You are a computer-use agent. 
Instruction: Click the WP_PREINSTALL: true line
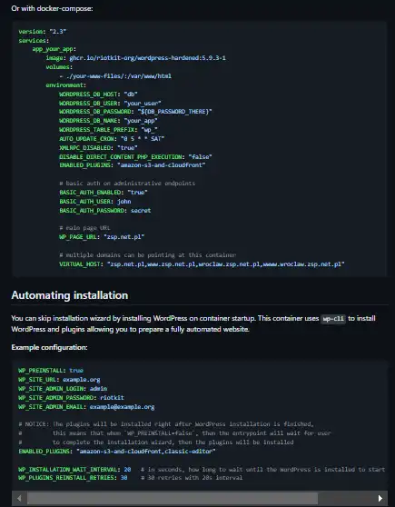coord(51,371)
